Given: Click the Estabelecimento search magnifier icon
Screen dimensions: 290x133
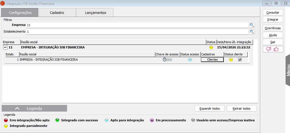Looking at the screenshot, I should point(252,32).
